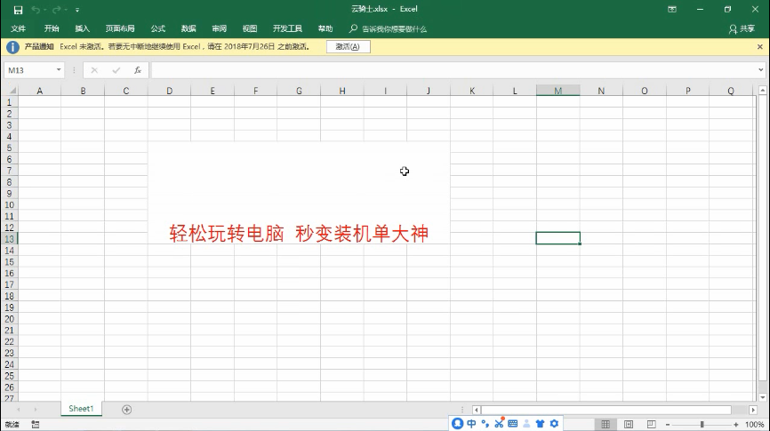This screenshot has height=431, width=770.
Task: Click the faded person icon in input method bar
Action: point(526,423)
